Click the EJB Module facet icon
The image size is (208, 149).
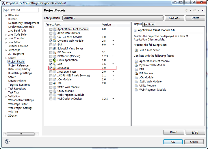[x=55, y=52]
